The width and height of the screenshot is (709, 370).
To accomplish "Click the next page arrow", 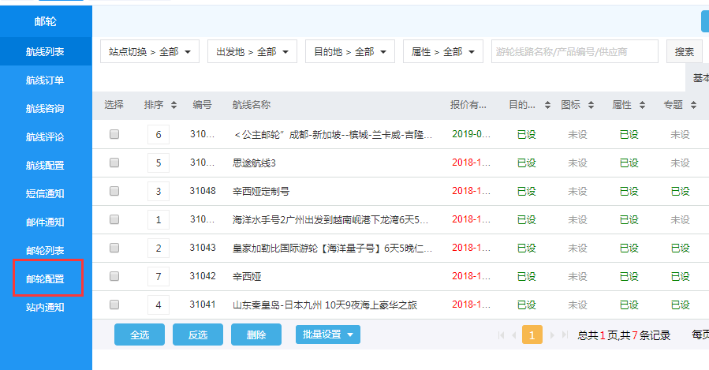I will tap(551, 335).
